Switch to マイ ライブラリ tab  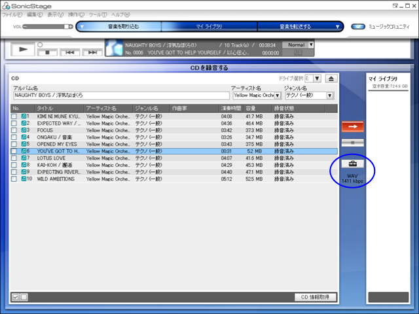[x=209, y=27]
